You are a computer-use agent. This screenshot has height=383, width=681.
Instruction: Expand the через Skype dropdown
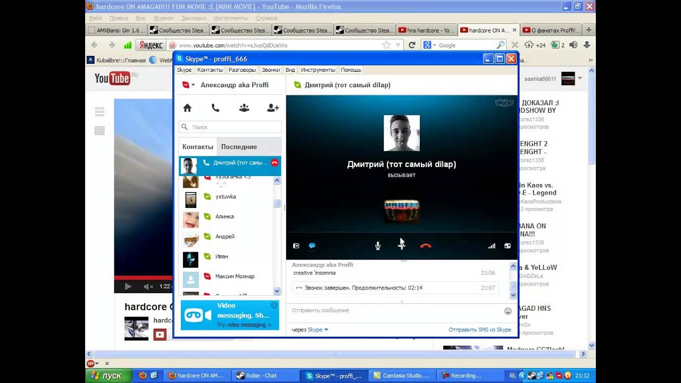(326, 330)
